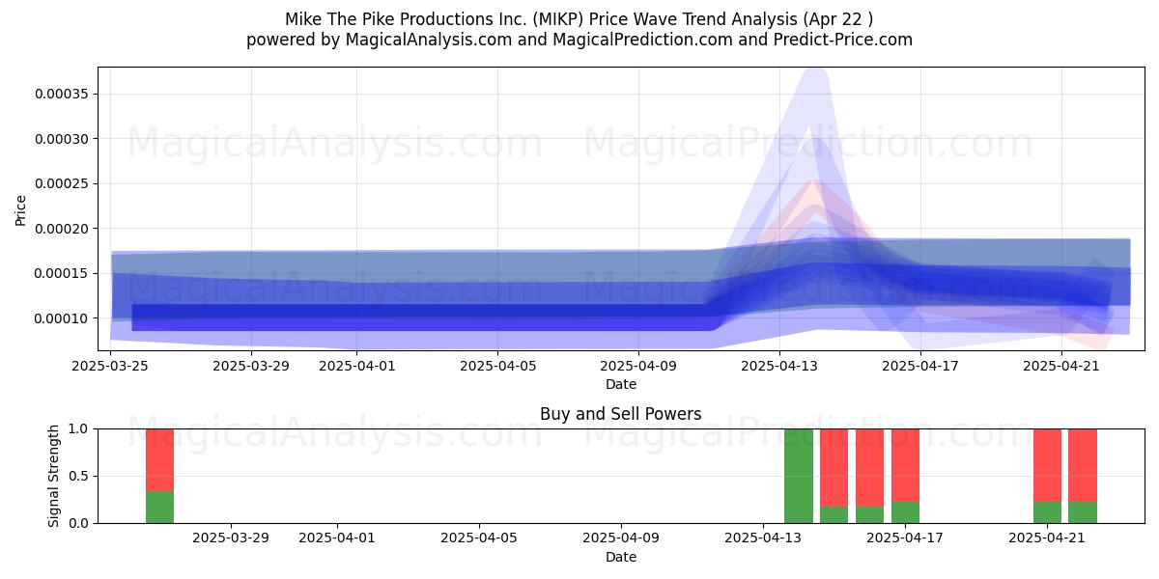Screen dimensions: 1159x579
Task: Click the 2025-03-29 date tick on price chart
Action: pos(251,366)
